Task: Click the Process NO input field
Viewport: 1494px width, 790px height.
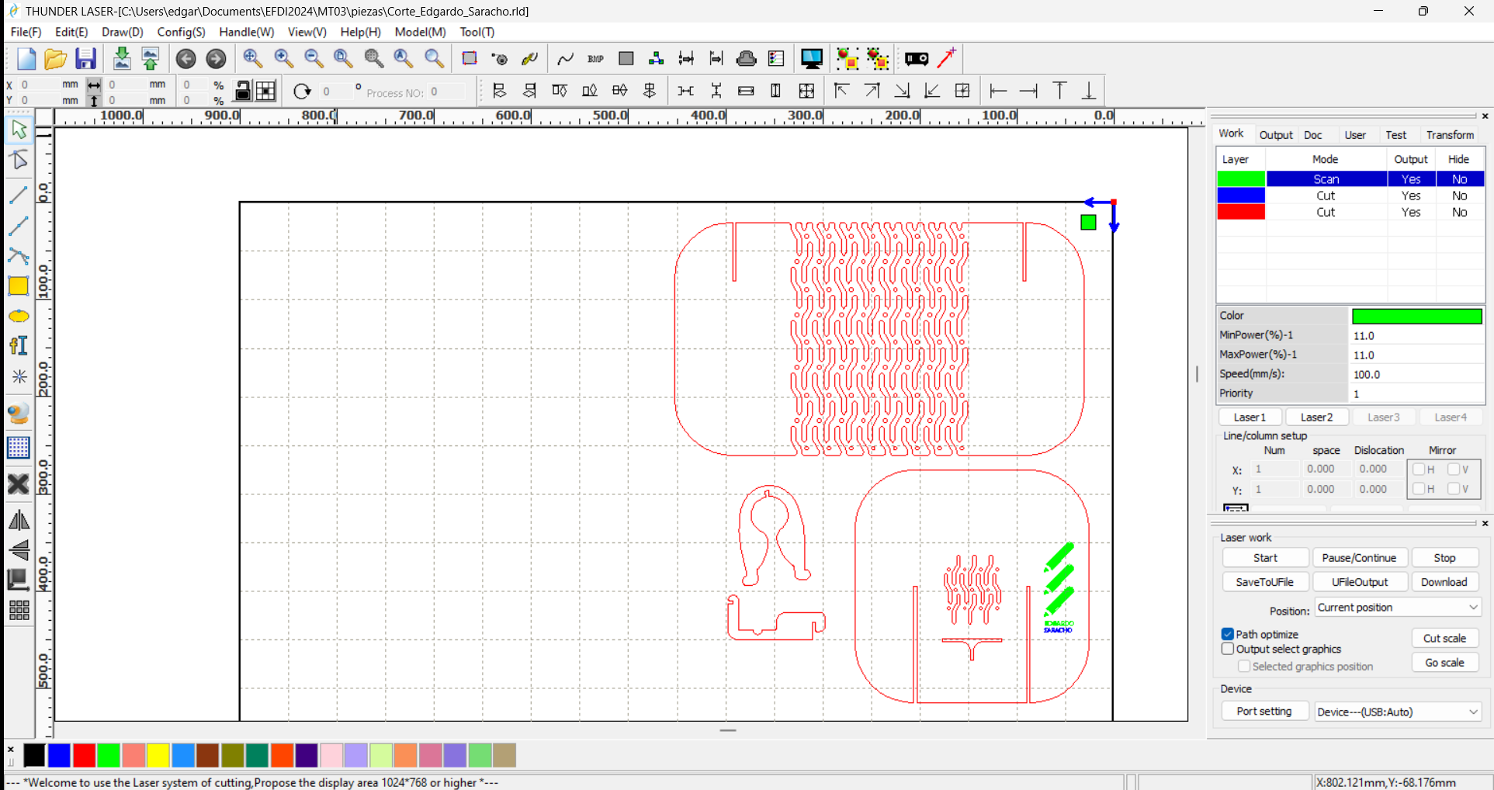Action: [x=446, y=92]
